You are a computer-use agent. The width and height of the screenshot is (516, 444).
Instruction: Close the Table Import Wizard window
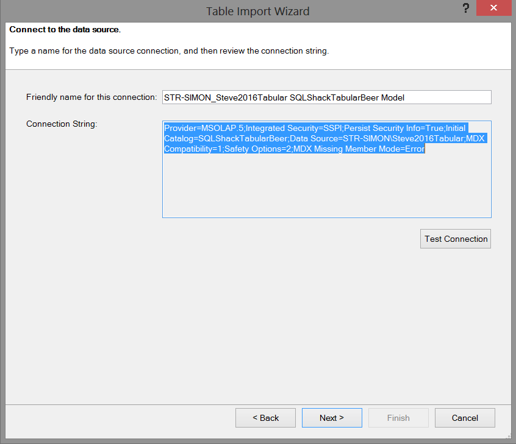click(495, 9)
